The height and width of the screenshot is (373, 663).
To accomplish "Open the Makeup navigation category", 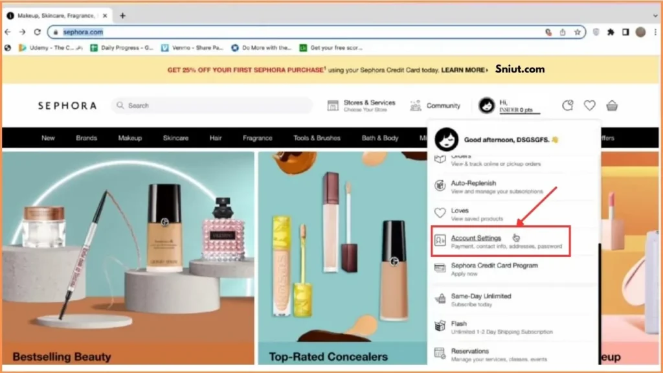I will pyautogui.click(x=129, y=138).
